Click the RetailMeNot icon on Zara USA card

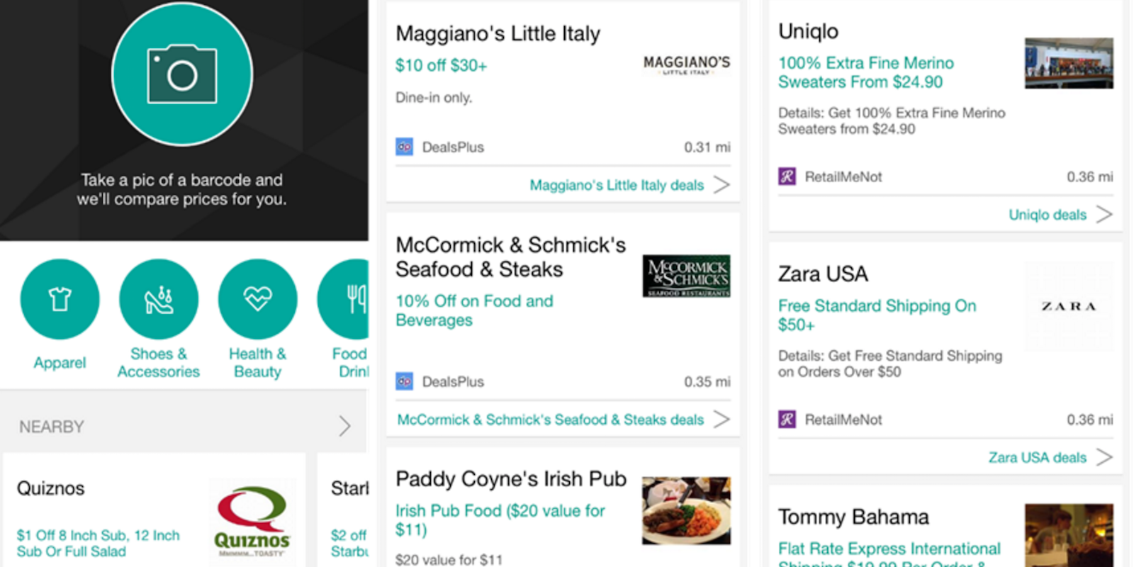point(785,420)
